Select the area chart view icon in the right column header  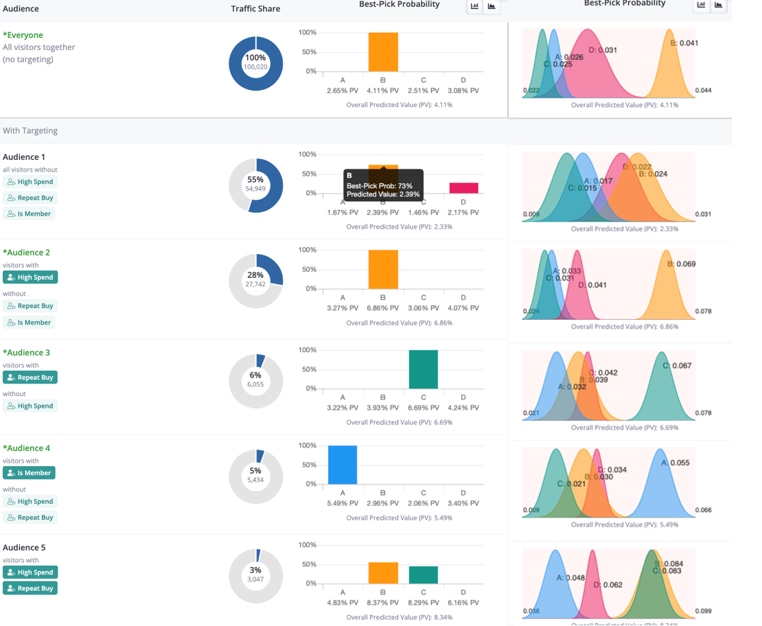tap(718, 5)
